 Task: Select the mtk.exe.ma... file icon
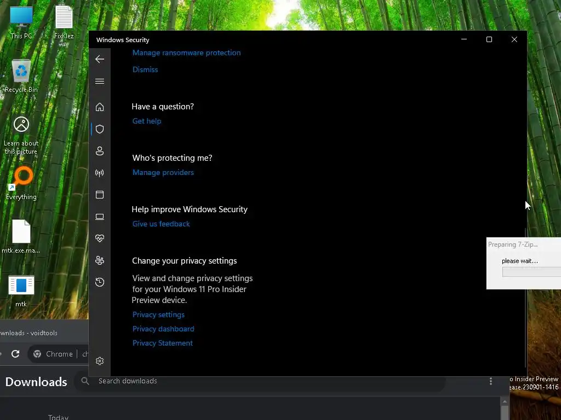[x=21, y=236]
